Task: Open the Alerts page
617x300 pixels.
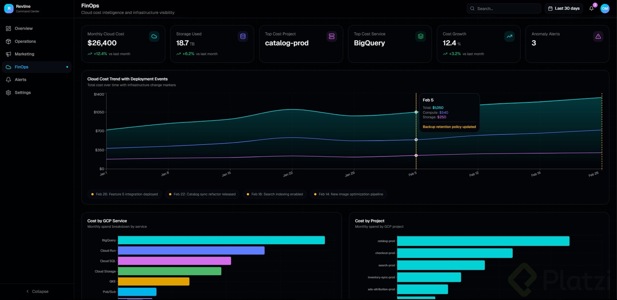Action: click(37, 80)
